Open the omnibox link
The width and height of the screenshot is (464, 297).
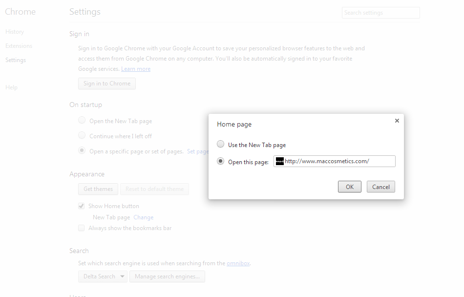pos(238,263)
